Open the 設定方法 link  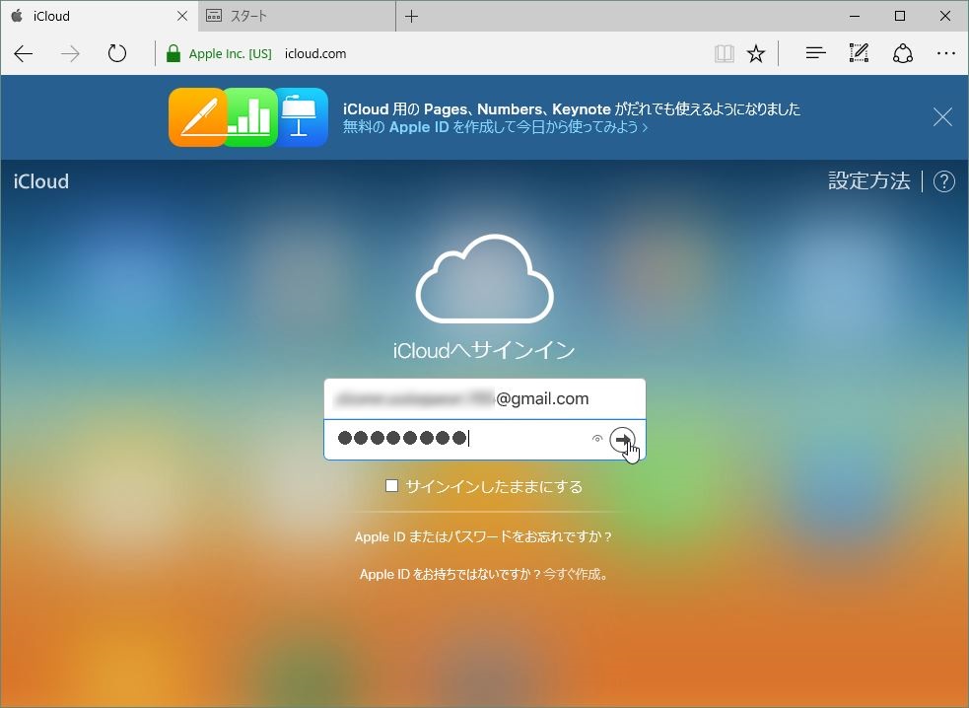pyautogui.click(x=868, y=181)
